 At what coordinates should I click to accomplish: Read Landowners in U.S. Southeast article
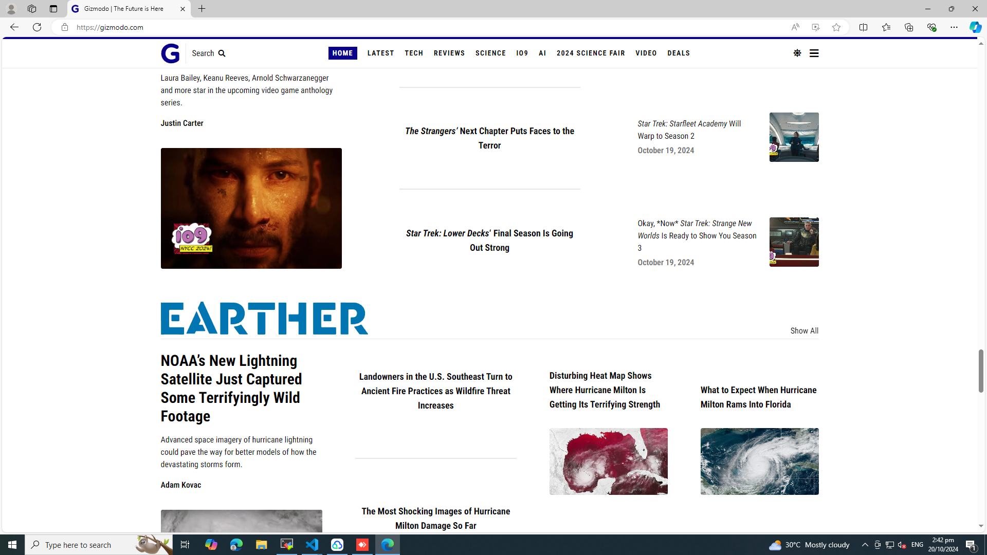(x=435, y=391)
